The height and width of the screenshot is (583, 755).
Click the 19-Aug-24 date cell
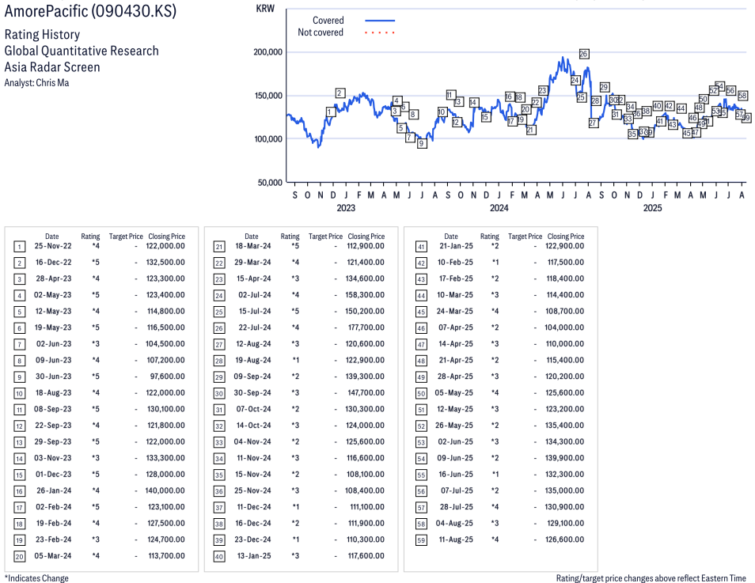tap(252, 360)
